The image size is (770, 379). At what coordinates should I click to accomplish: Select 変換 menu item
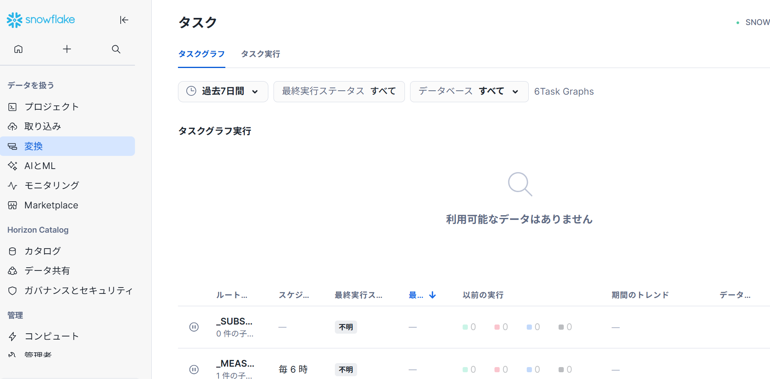67,146
